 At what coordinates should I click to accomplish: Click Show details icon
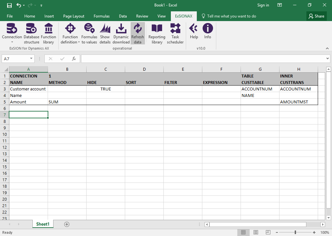click(x=105, y=28)
